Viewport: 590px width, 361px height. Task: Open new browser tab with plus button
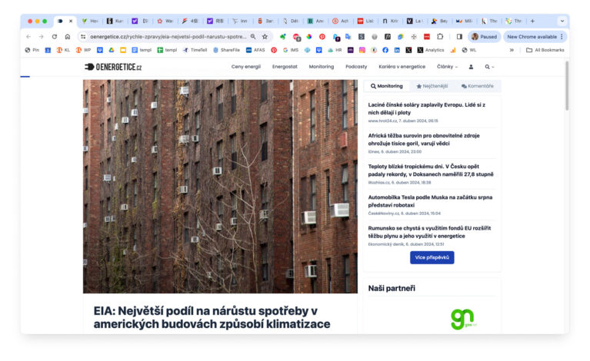tap(532, 21)
